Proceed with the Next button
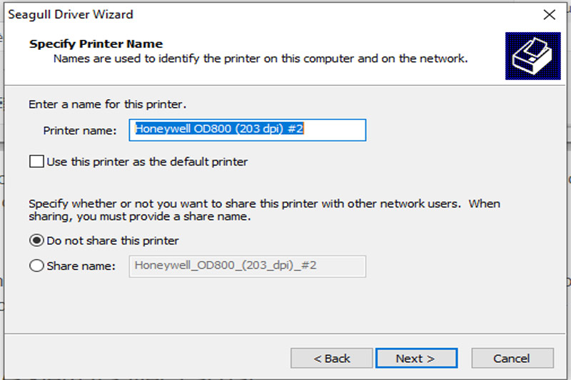This screenshot has height=380, width=571. [416, 358]
